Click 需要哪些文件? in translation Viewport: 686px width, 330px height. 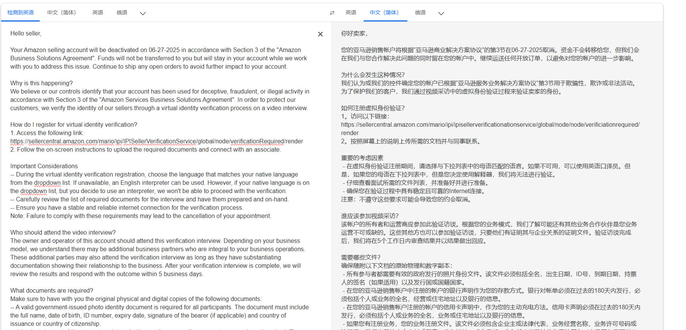click(361, 258)
